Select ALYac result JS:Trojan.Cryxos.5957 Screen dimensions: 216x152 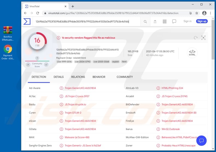tap(77, 96)
